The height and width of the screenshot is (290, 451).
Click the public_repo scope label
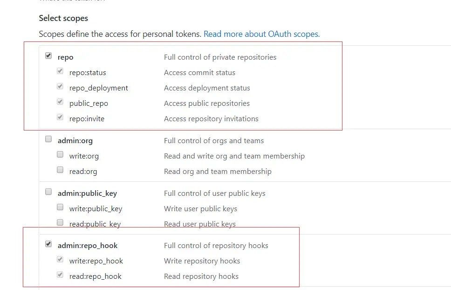[x=89, y=104]
